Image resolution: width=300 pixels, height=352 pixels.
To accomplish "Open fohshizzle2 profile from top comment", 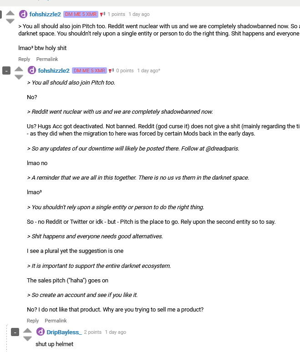I will [45, 14].
